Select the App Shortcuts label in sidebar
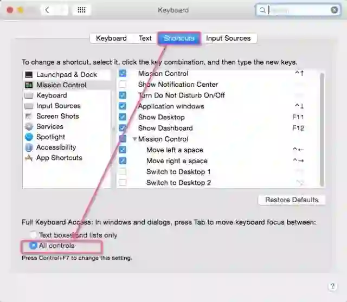347x302 pixels. tap(59, 158)
